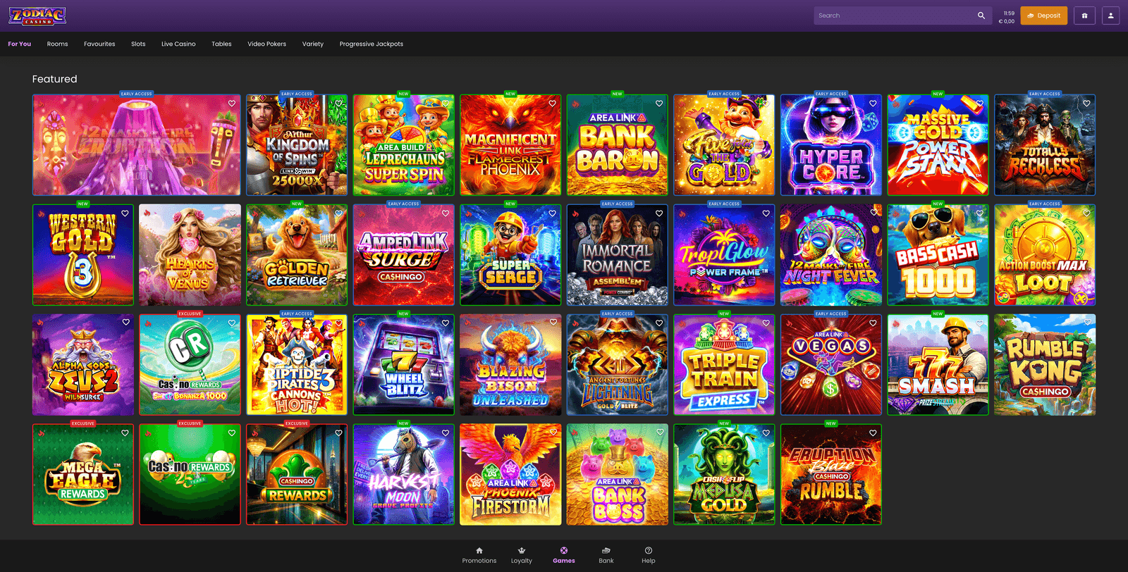Favourite Wheel Blitz with heart icon
Image resolution: width=1128 pixels, height=572 pixels.
446,323
